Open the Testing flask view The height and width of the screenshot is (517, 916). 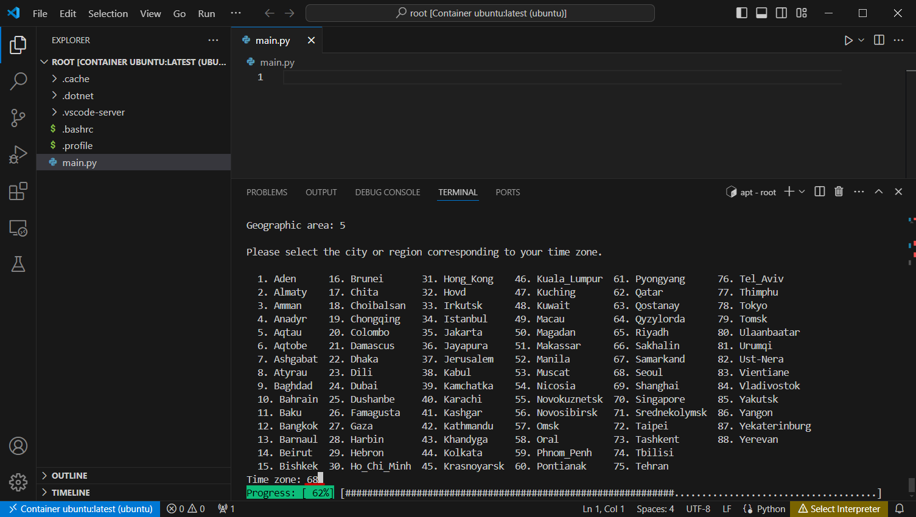click(18, 264)
